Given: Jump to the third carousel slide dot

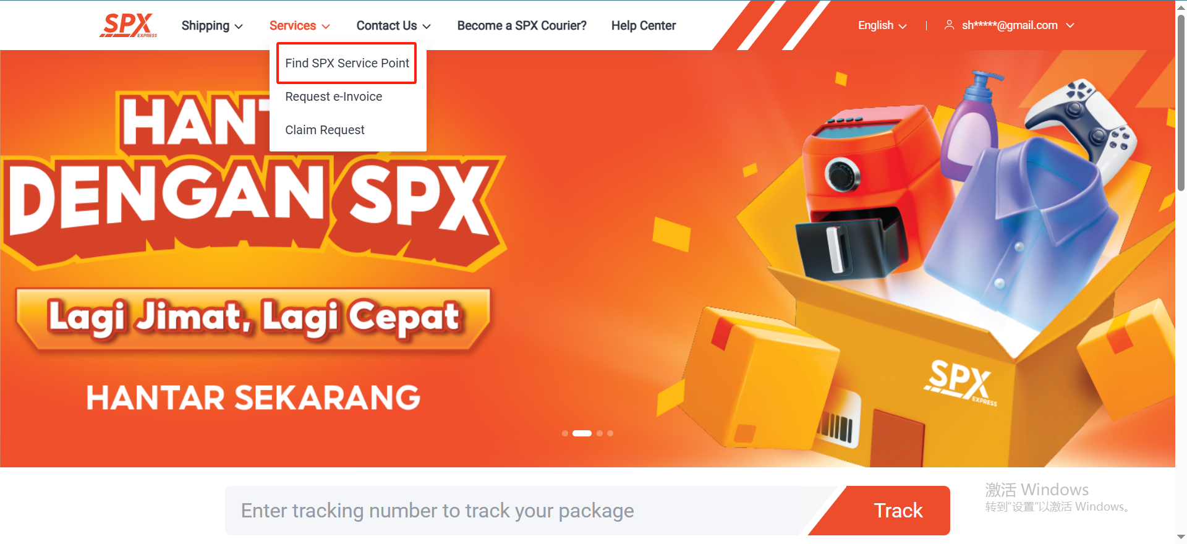Looking at the screenshot, I should (x=600, y=433).
